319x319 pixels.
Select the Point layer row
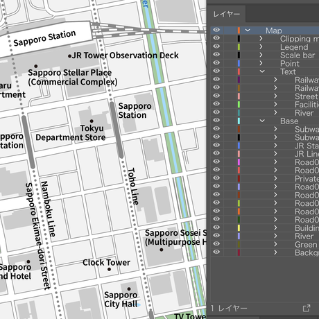pyautogui.click(x=265, y=63)
